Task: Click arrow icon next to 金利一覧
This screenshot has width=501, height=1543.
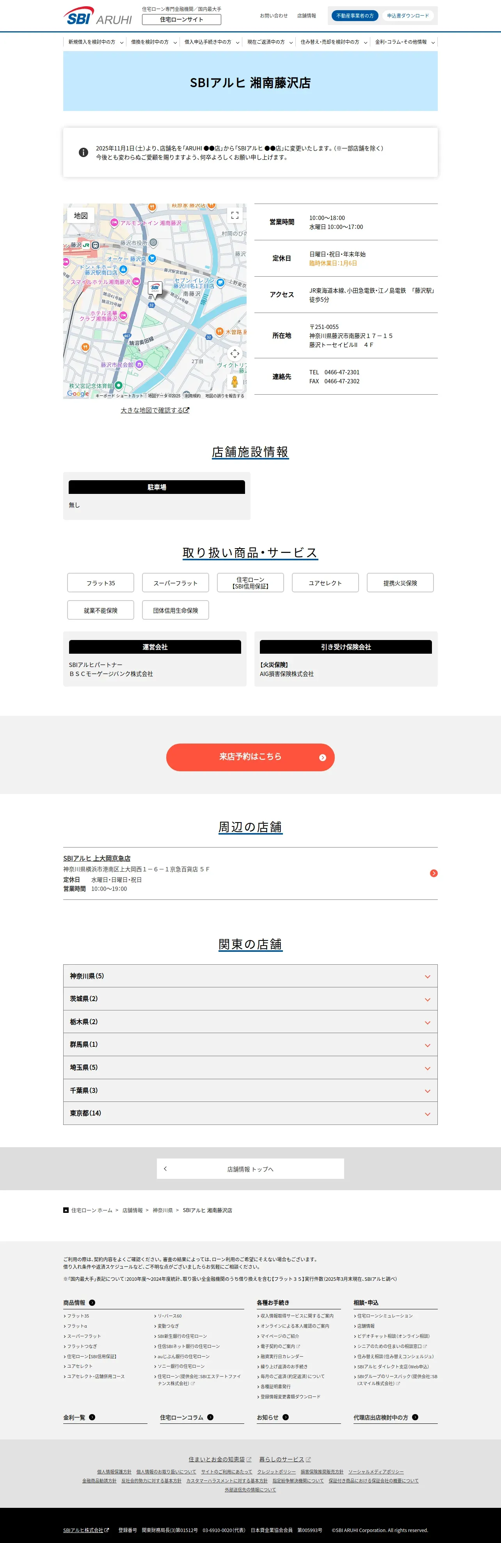Action: point(92,1417)
